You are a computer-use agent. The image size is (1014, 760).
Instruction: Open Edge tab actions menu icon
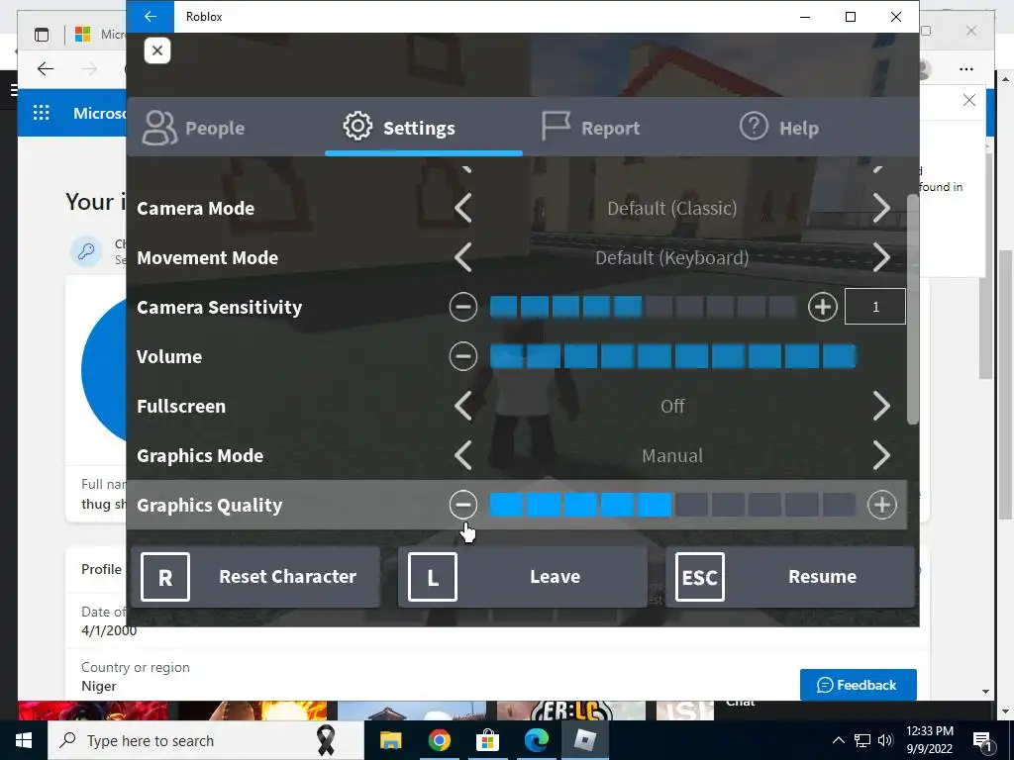click(x=42, y=35)
